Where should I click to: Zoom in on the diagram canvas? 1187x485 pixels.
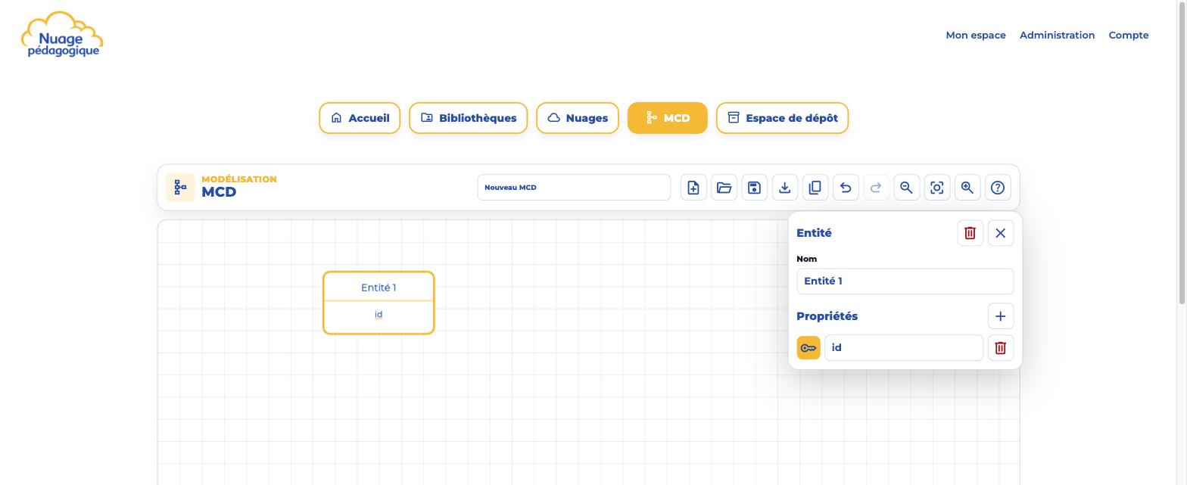click(967, 188)
